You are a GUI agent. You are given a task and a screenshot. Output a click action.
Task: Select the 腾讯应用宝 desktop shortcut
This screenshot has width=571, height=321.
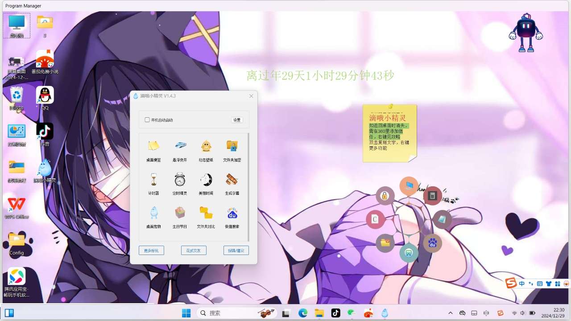click(17, 283)
